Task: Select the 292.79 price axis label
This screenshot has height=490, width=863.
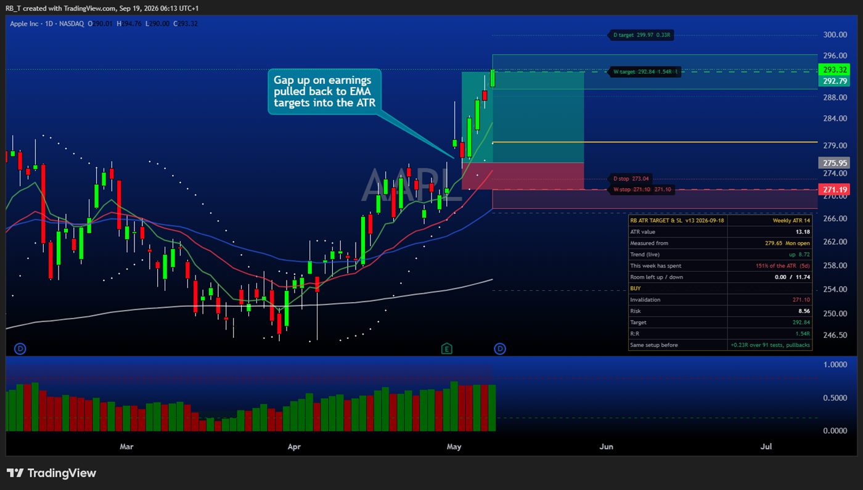Action: 833,81
